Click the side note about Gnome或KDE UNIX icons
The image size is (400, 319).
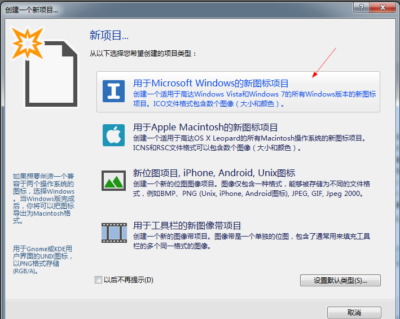(43, 260)
